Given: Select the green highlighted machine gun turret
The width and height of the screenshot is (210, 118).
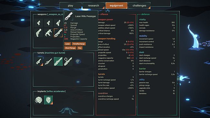Looking at the screenshot, I should 58,61.
